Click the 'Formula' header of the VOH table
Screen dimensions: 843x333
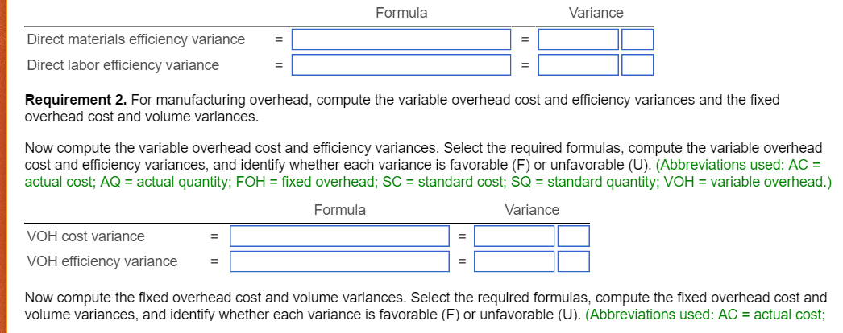[x=339, y=210]
